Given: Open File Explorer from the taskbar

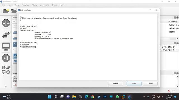Looking at the screenshot, I should click(74, 97).
